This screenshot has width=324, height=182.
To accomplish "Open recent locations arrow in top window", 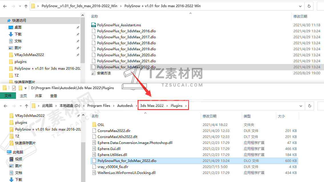I will pos(20,6).
